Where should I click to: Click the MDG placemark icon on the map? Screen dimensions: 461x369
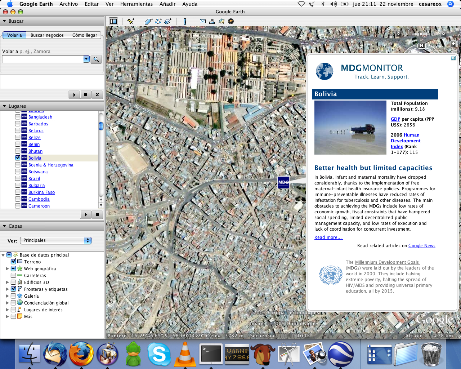[283, 182]
